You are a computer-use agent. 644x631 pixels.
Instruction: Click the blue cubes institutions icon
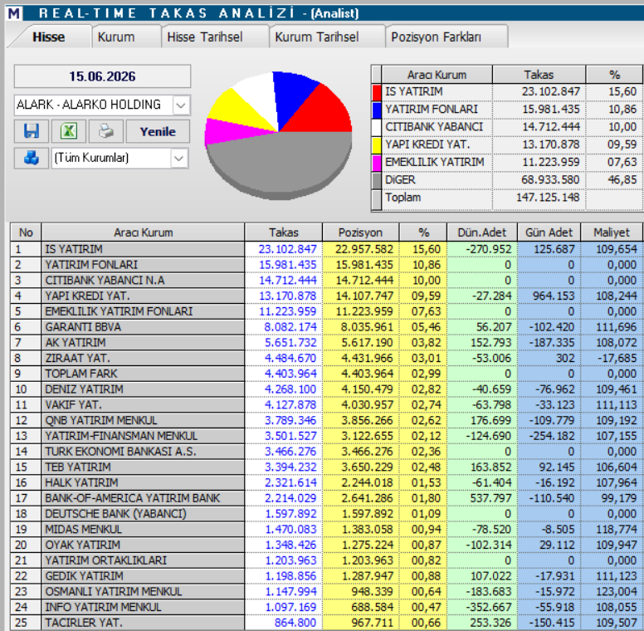click(32, 158)
